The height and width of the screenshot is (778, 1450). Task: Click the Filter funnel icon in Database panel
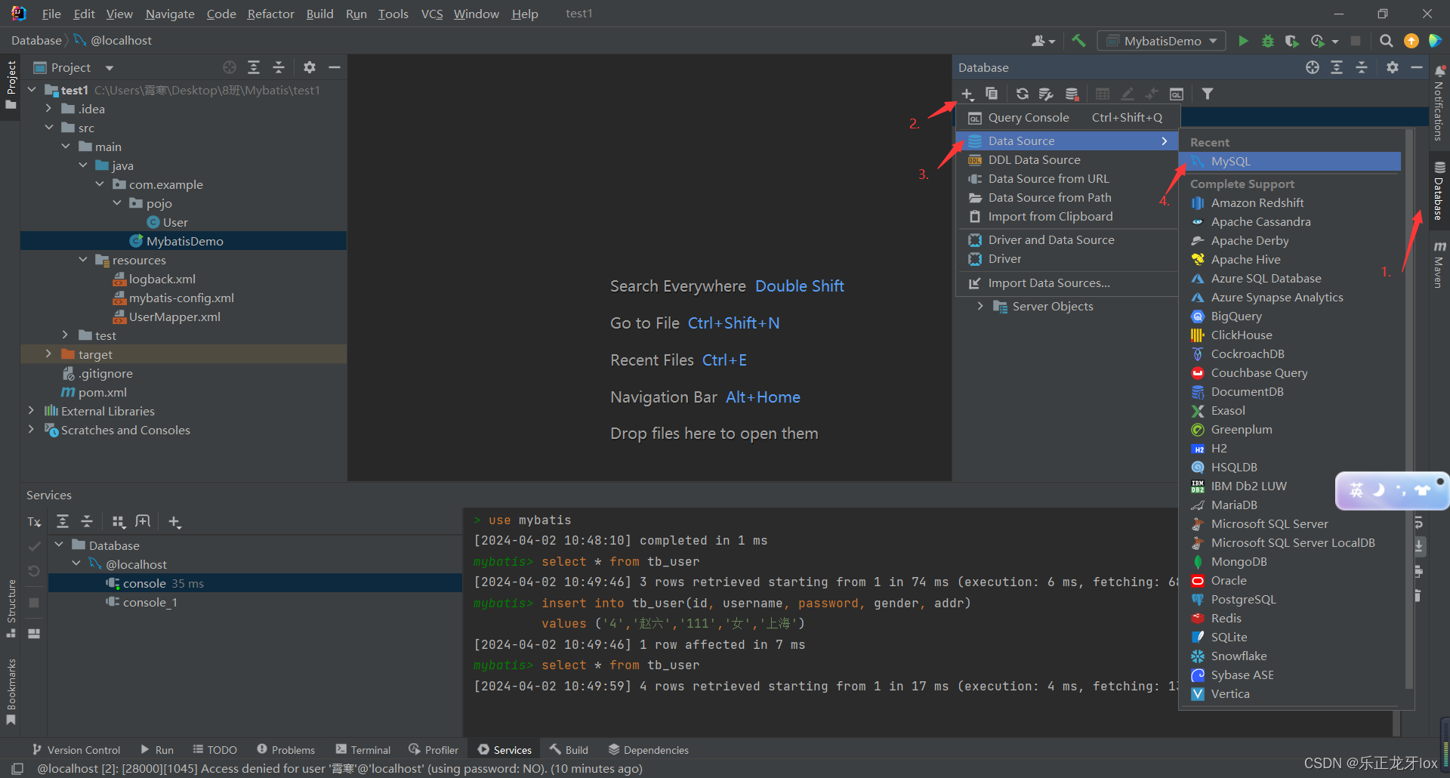(x=1208, y=94)
